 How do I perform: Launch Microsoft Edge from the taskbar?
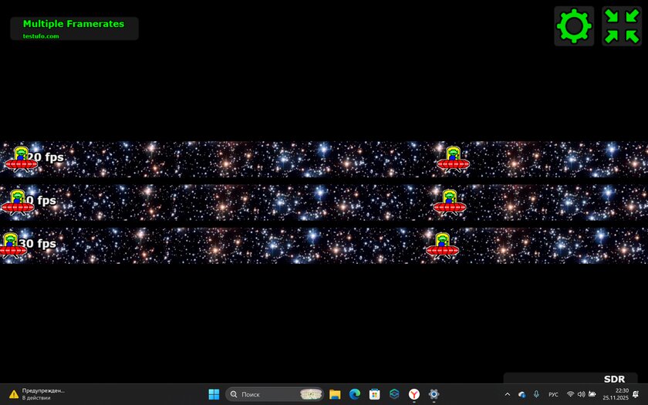tap(355, 394)
